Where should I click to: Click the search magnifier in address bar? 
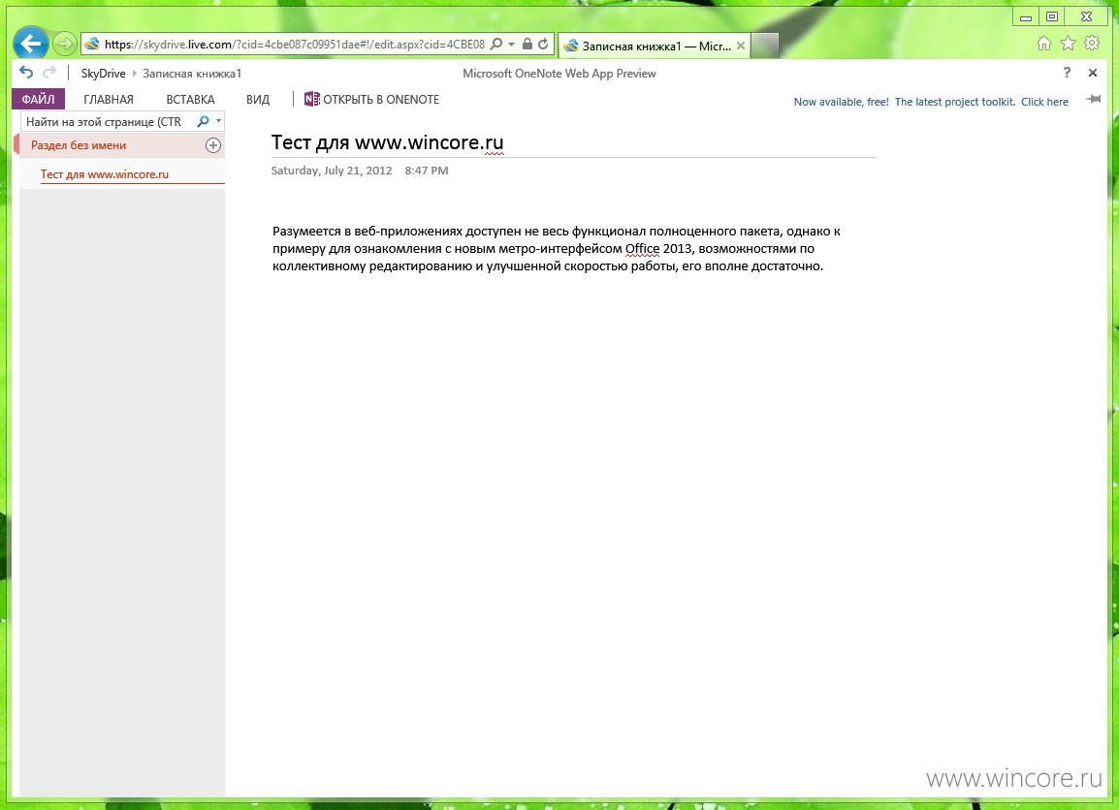pyautogui.click(x=496, y=45)
